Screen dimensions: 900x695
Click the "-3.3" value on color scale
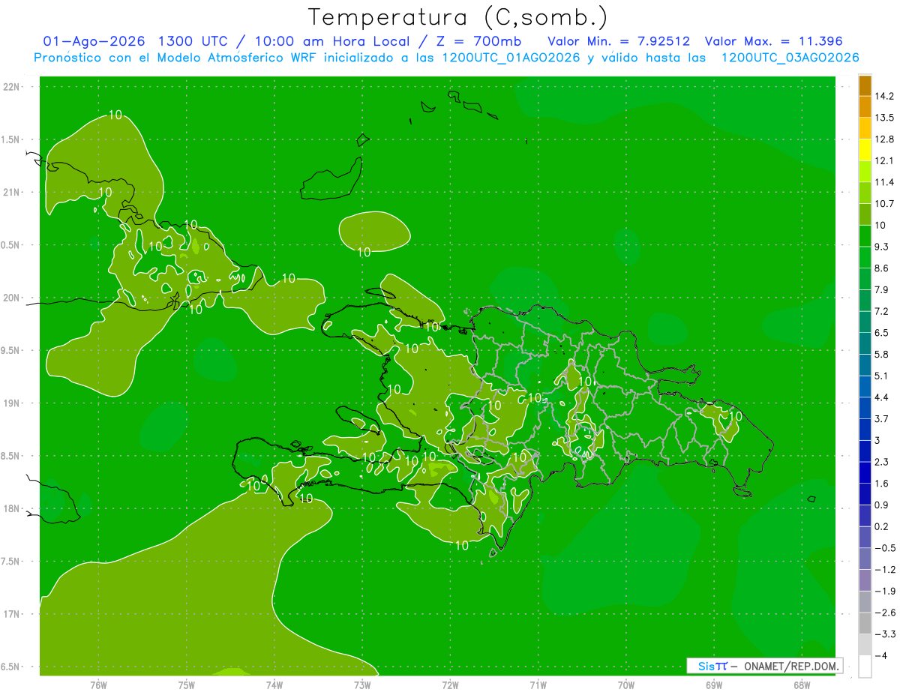[x=884, y=634]
